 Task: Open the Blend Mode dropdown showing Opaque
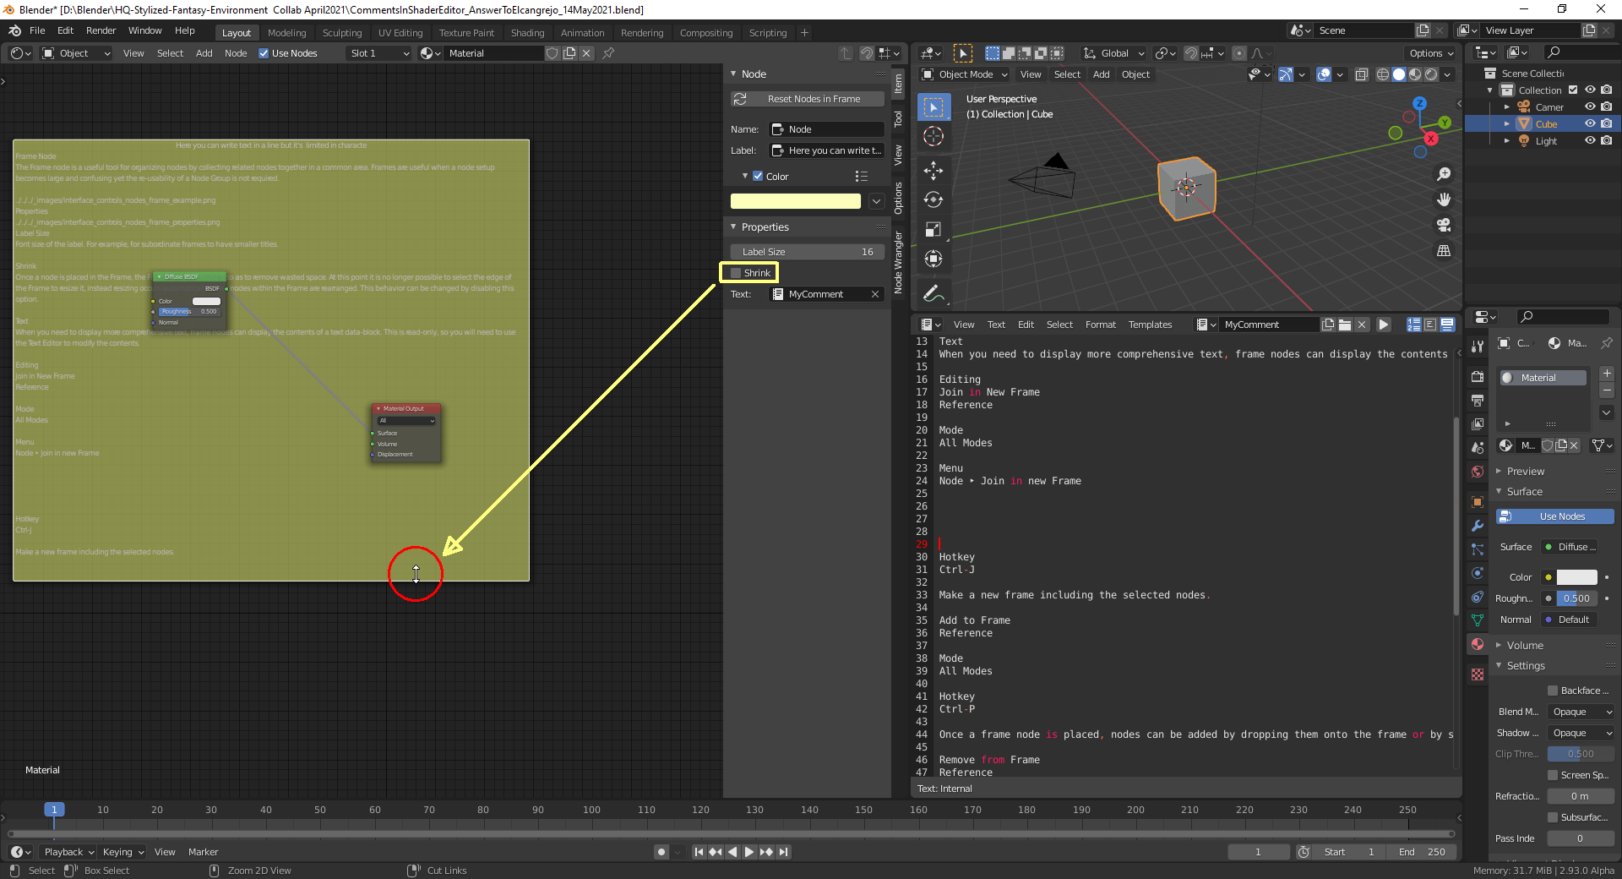[x=1580, y=712]
